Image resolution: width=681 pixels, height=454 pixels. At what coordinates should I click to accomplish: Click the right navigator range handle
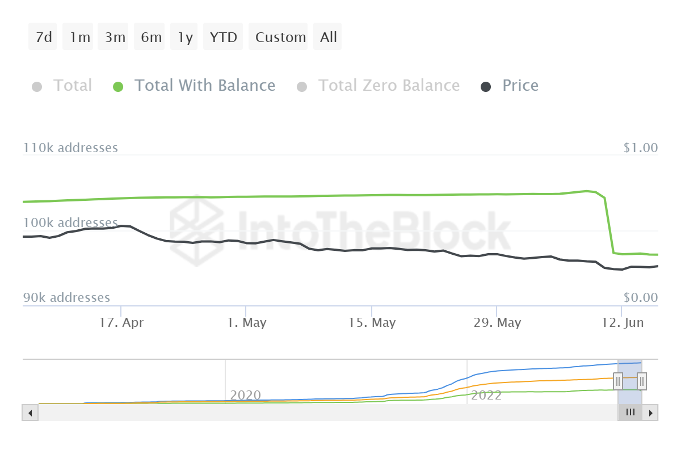click(642, 381)
